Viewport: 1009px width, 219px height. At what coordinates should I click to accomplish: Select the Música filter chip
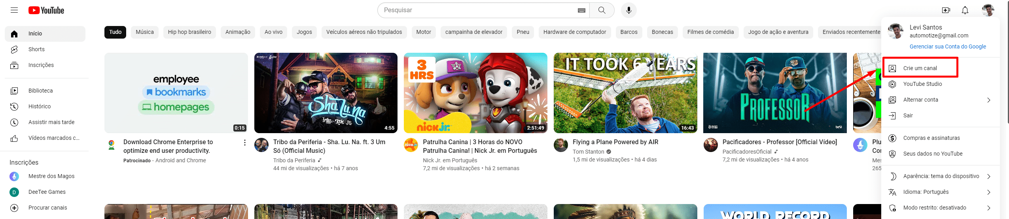coord(145,32)
